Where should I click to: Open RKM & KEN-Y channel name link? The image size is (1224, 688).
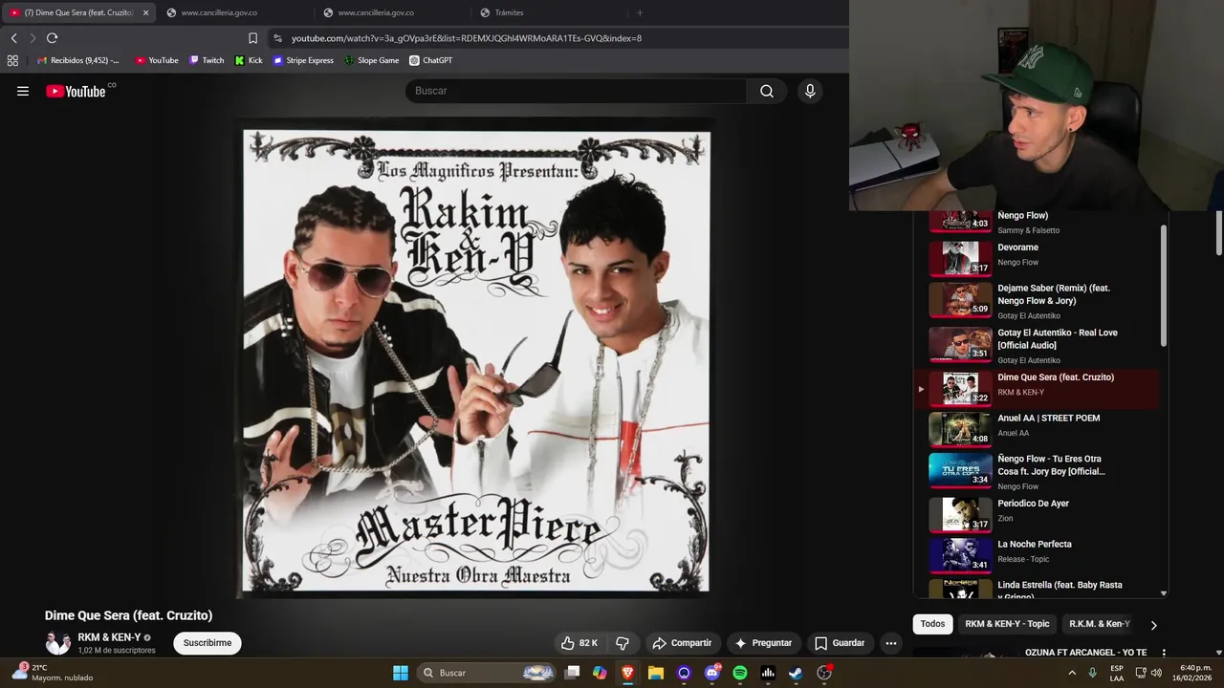coord(109,637)
